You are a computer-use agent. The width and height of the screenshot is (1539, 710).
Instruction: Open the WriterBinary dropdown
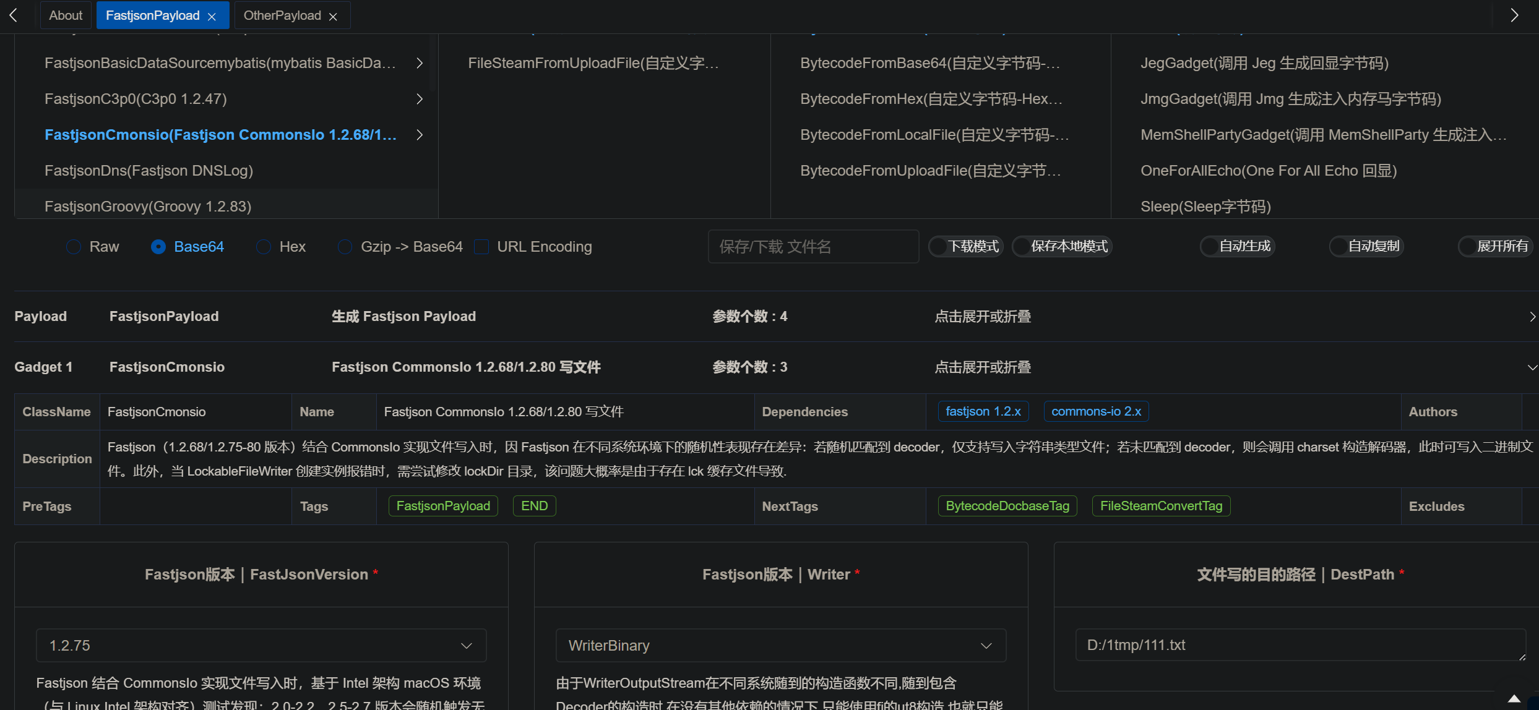pyautogui.click(x=780, y=646)
